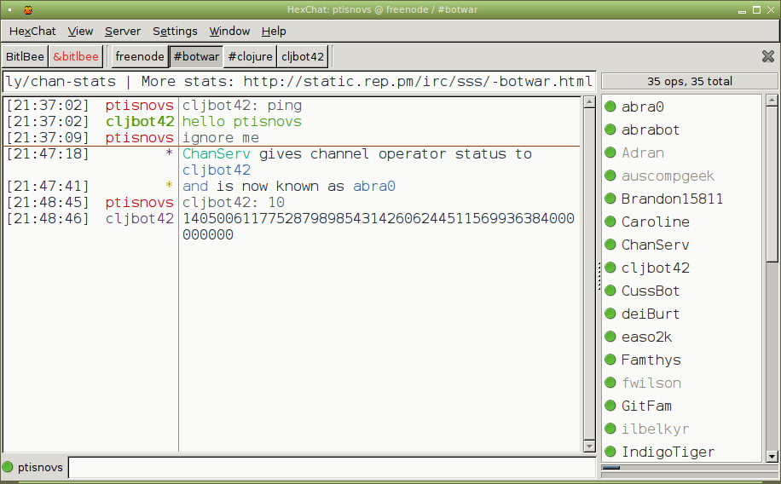Open the Server menu
Image resolution: width=781 pixels, height=484 pixels.
[123, 31]
